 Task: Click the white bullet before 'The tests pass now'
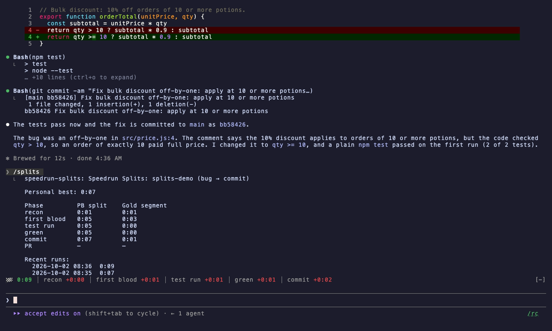coord(8,125)
